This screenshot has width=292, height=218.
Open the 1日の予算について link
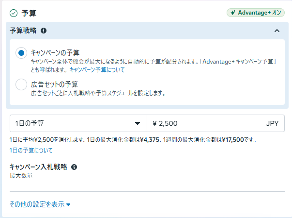click(31, 151)
